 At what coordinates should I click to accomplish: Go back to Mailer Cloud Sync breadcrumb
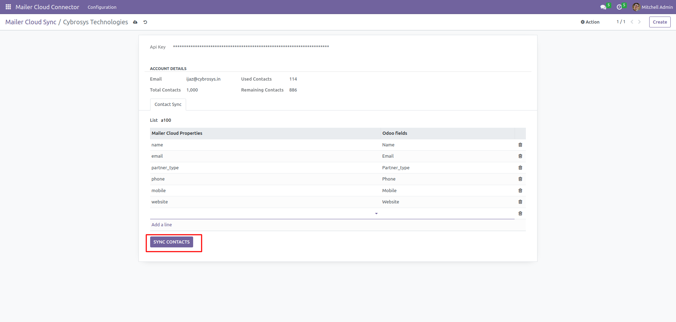tap(31, 22)
